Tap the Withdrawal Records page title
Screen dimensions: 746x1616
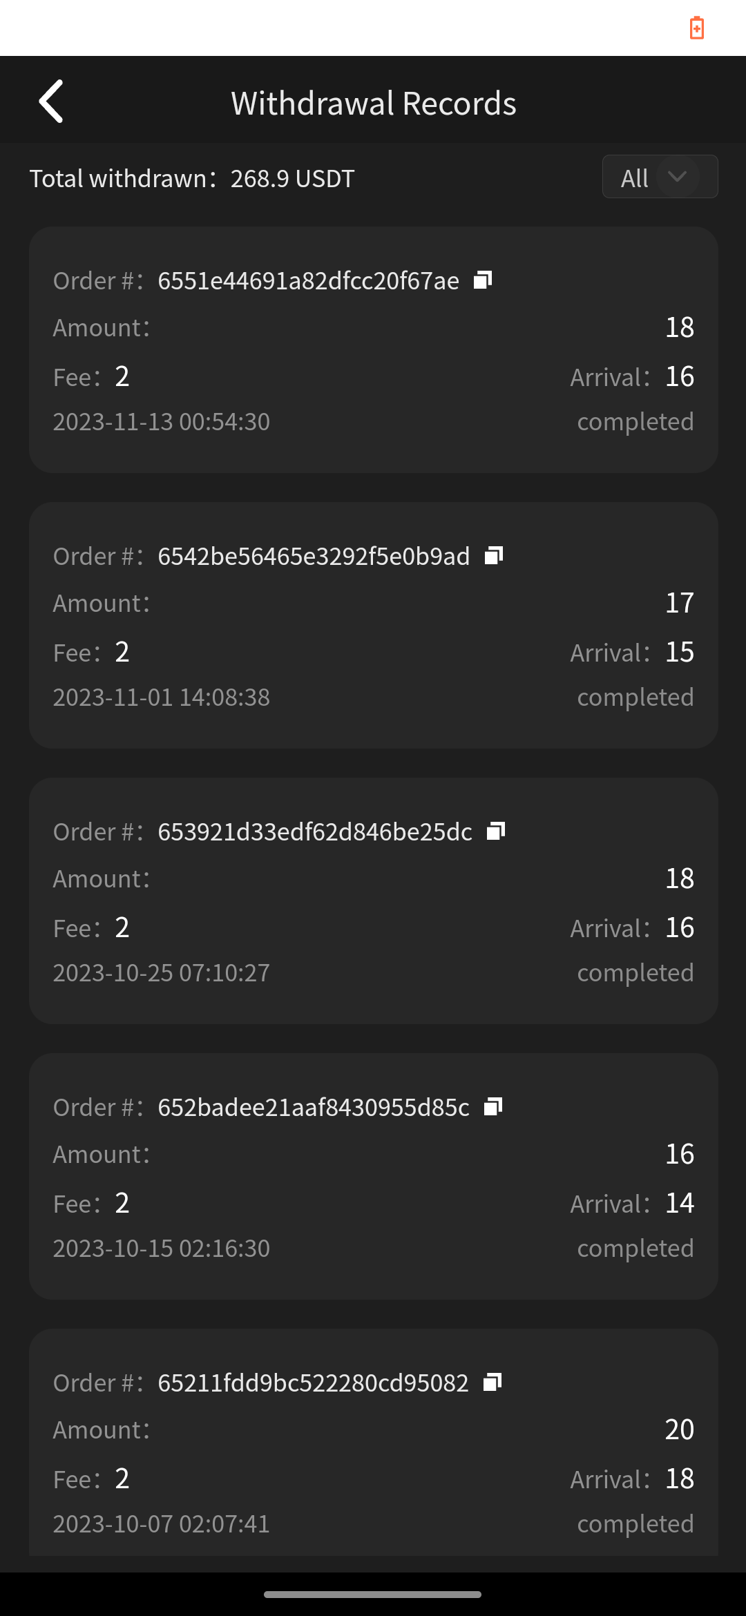tap(374, 104)
